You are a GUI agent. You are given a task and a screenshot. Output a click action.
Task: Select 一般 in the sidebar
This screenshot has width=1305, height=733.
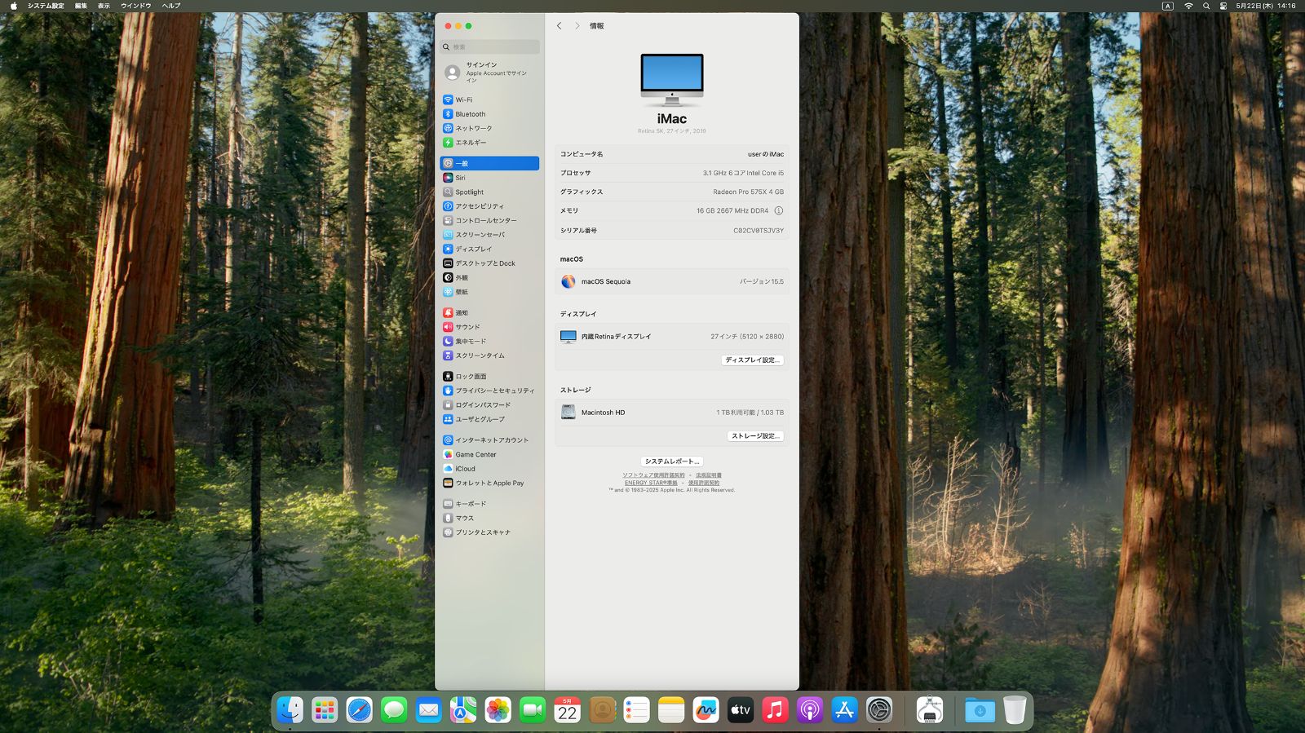(x=489, y=163)
